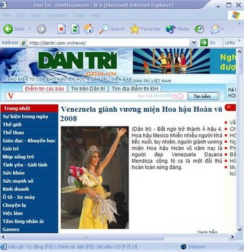Open Kinh doanh section
The height and width of the screenshot is (252, 244).
(x=30, y=189)
